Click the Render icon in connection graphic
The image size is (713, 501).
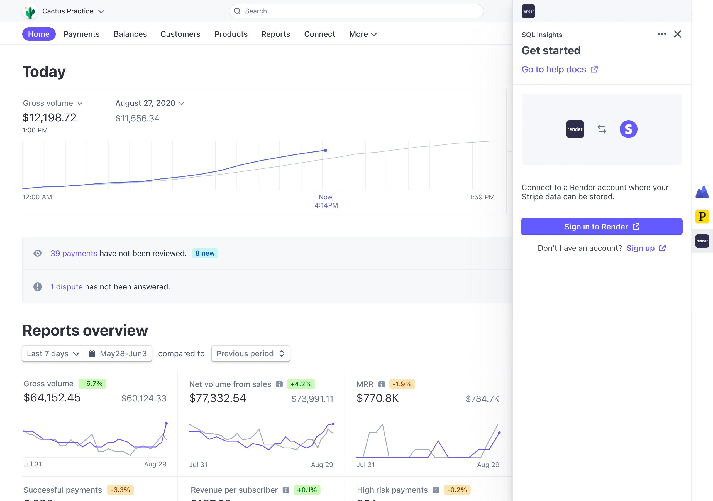click(x=575, y=129)
